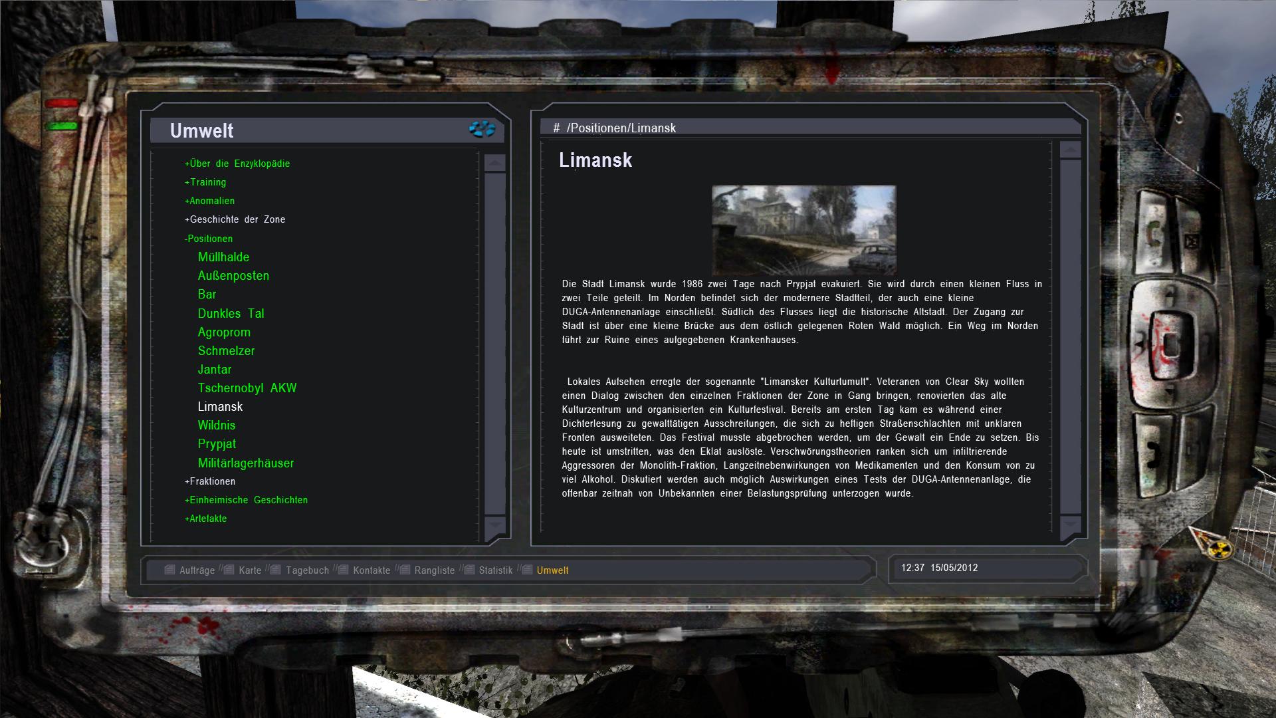Click the down arrow of the article scrollbar
Image resolution: width=1276 pixels, height=718 pixels.
tap(1071, 524)
